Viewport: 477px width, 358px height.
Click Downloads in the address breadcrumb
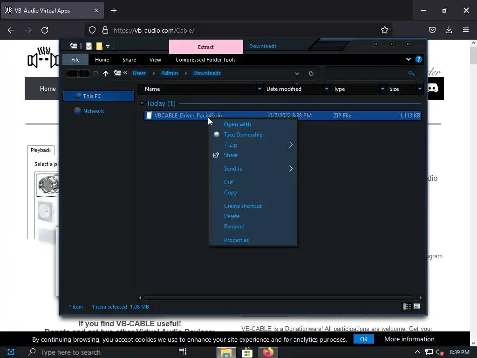(x=207, y=73)
